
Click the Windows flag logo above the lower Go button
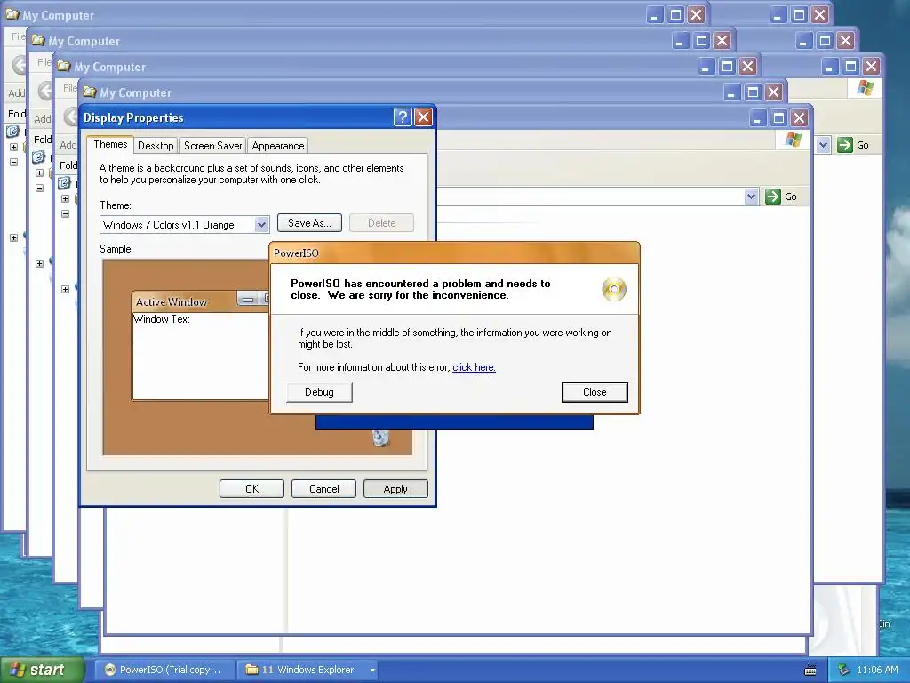(794, 140)
